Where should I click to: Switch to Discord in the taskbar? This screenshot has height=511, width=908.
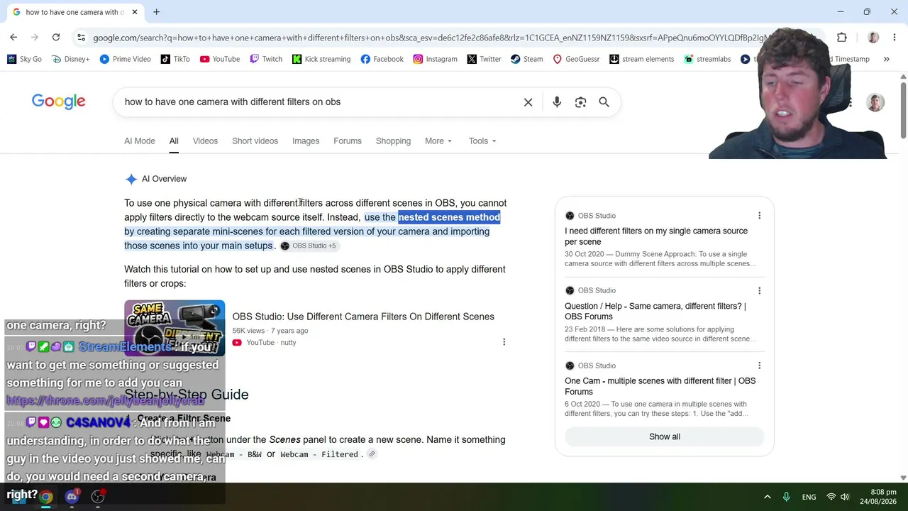tap(72, 497)
